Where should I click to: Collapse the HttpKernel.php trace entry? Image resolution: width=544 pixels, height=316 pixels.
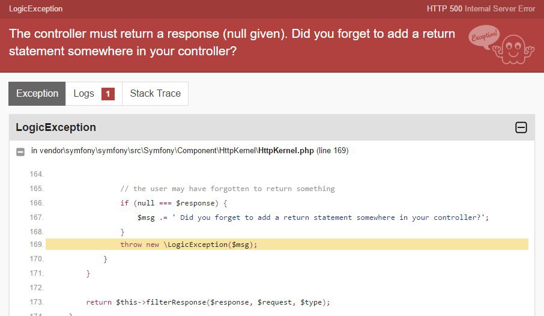(x=20, y=151)
